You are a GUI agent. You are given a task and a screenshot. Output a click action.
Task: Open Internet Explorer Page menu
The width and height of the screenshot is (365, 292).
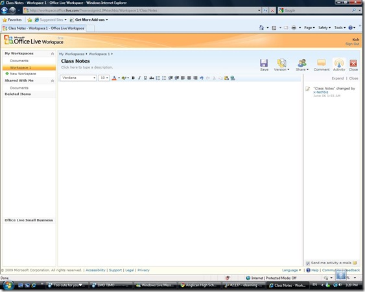point(309,28)
